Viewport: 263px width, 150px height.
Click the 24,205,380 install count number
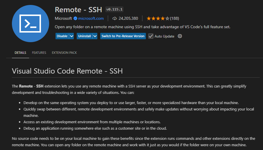pyautogui.click(x=128, y=18)
